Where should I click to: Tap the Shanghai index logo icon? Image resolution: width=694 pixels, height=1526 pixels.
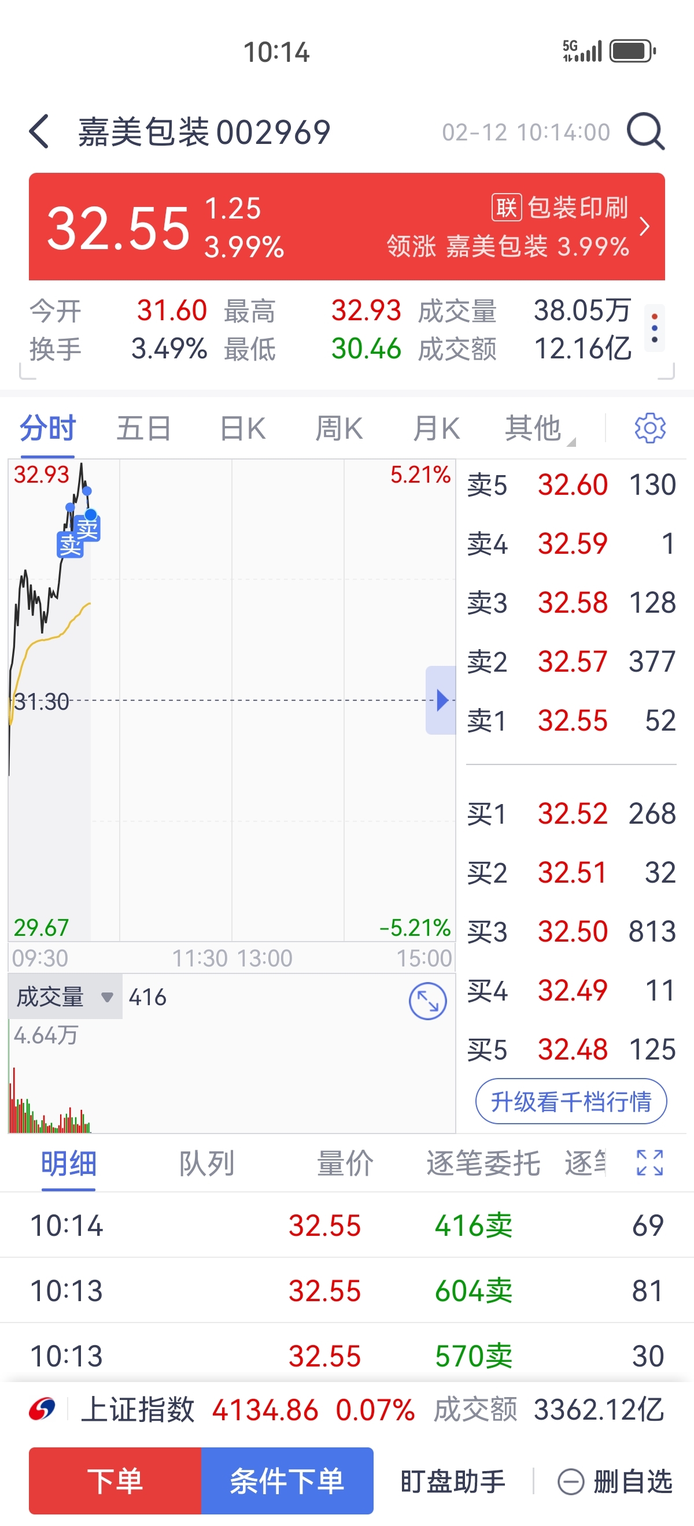(42, 1409)
